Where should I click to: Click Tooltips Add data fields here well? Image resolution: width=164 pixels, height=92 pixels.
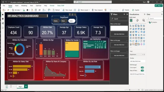click(x=137, y=61)
